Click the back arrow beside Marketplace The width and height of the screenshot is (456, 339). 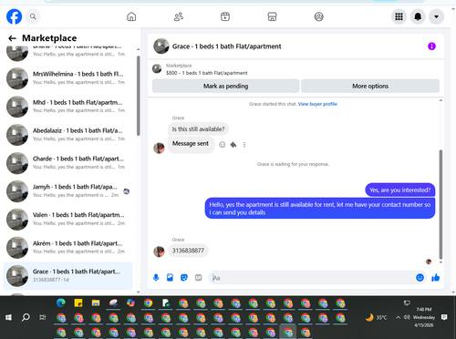point(12,38)
